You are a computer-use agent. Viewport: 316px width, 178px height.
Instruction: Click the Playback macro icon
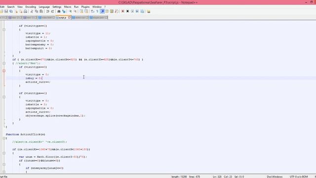tap(132, 11)
